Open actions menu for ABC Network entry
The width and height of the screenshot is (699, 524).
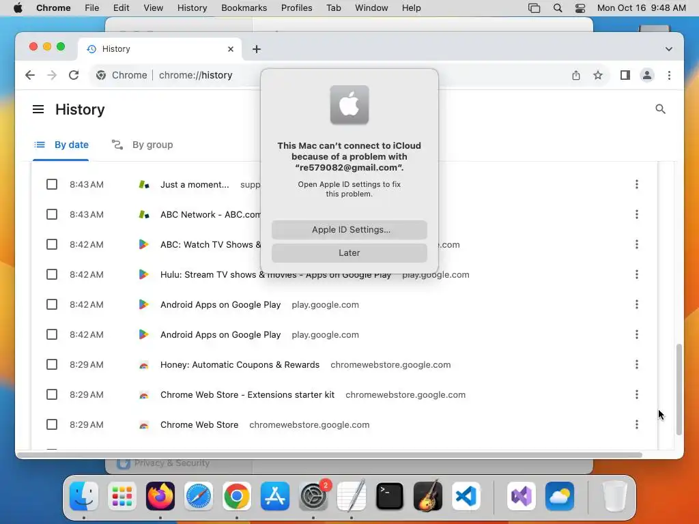[x=637, y=214]
